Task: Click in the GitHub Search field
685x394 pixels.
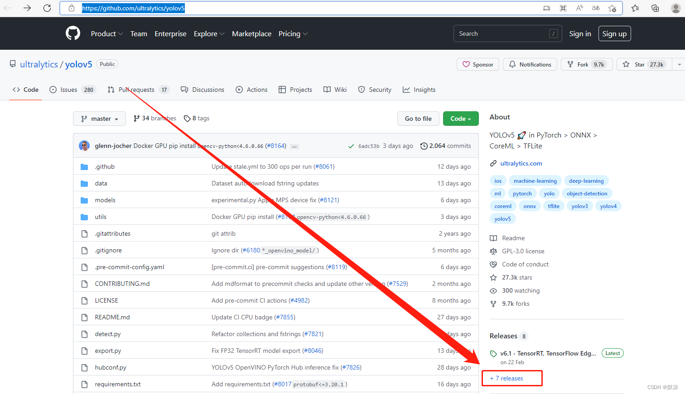Action: [507, 33]
